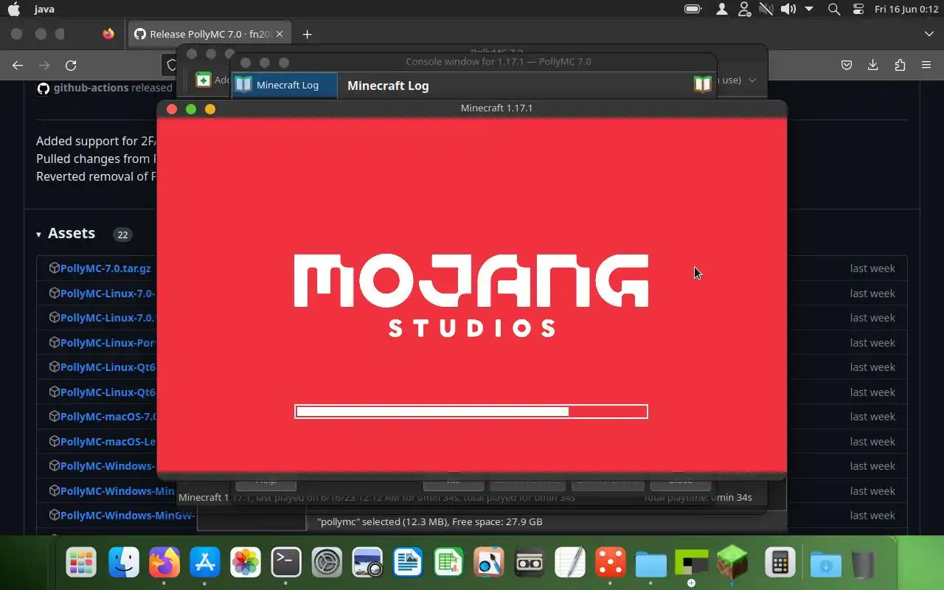Open a new Firefox tab
Image resolution: width=944 pixels, height=590 pixels.
[307, 34]
